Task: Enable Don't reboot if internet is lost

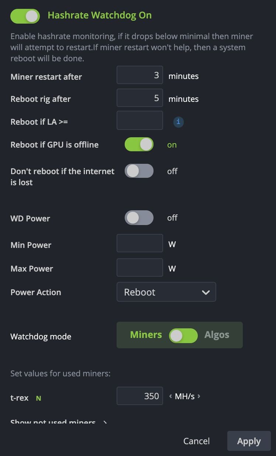Action: tap(139, 171)
